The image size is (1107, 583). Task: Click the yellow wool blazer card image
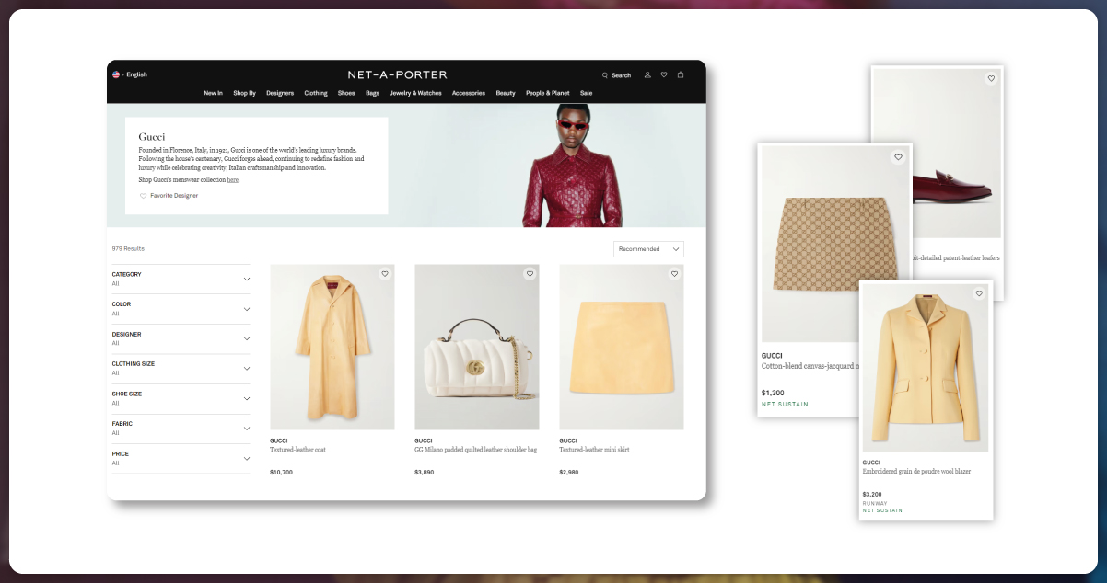coord(926,368)
